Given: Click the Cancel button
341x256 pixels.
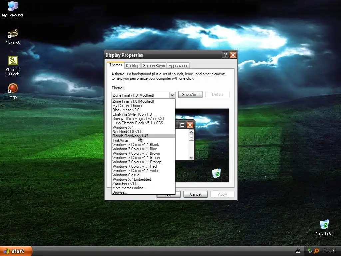Looking at the screenshot, I should pyautogui.click(x=195, y=194).
